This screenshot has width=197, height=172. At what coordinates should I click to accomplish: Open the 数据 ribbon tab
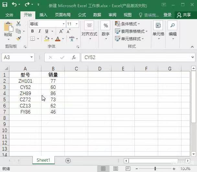click(97, 15)
